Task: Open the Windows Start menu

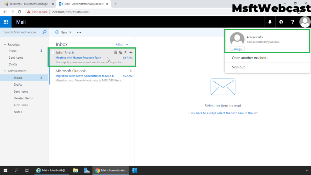Action: [5, 170]
